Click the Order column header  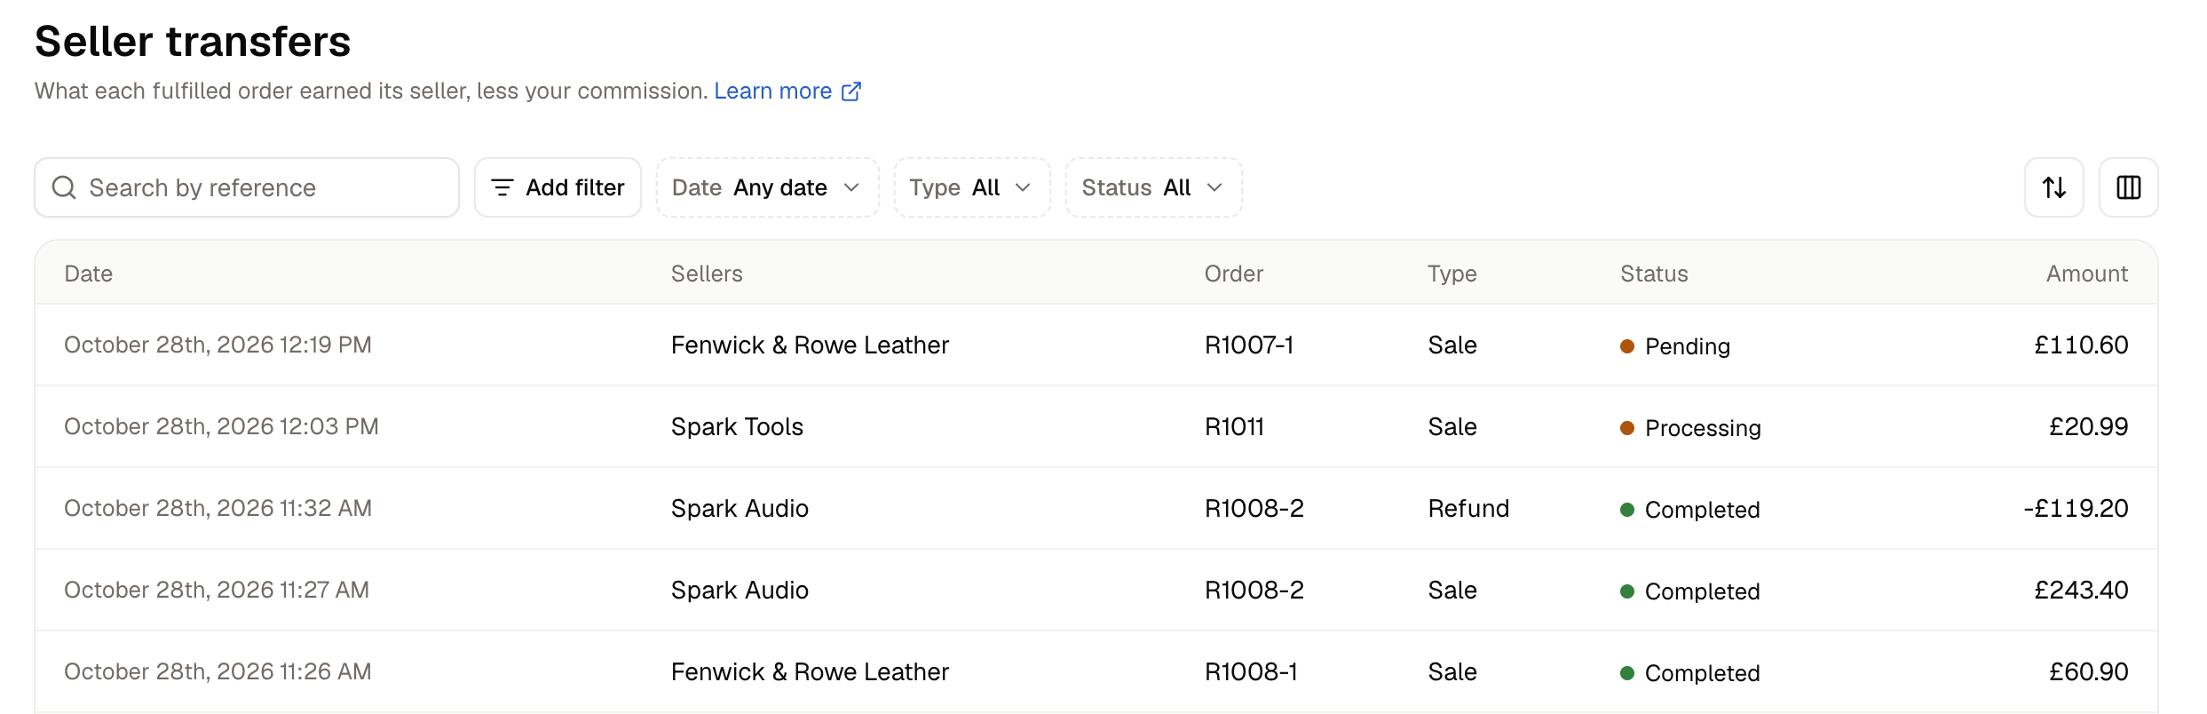pyautogui.click(x=1233, y=274)
